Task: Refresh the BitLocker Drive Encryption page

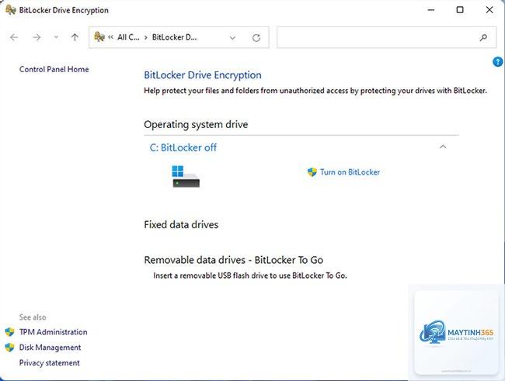Action: pyautogui.click(x=256, y=38)
